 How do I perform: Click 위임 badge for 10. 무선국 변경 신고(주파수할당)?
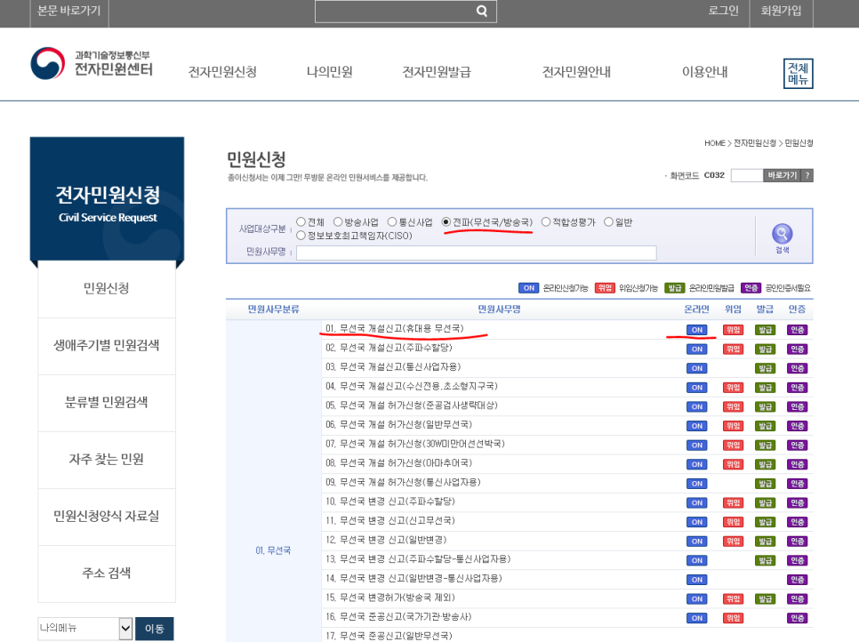point(733,502)
